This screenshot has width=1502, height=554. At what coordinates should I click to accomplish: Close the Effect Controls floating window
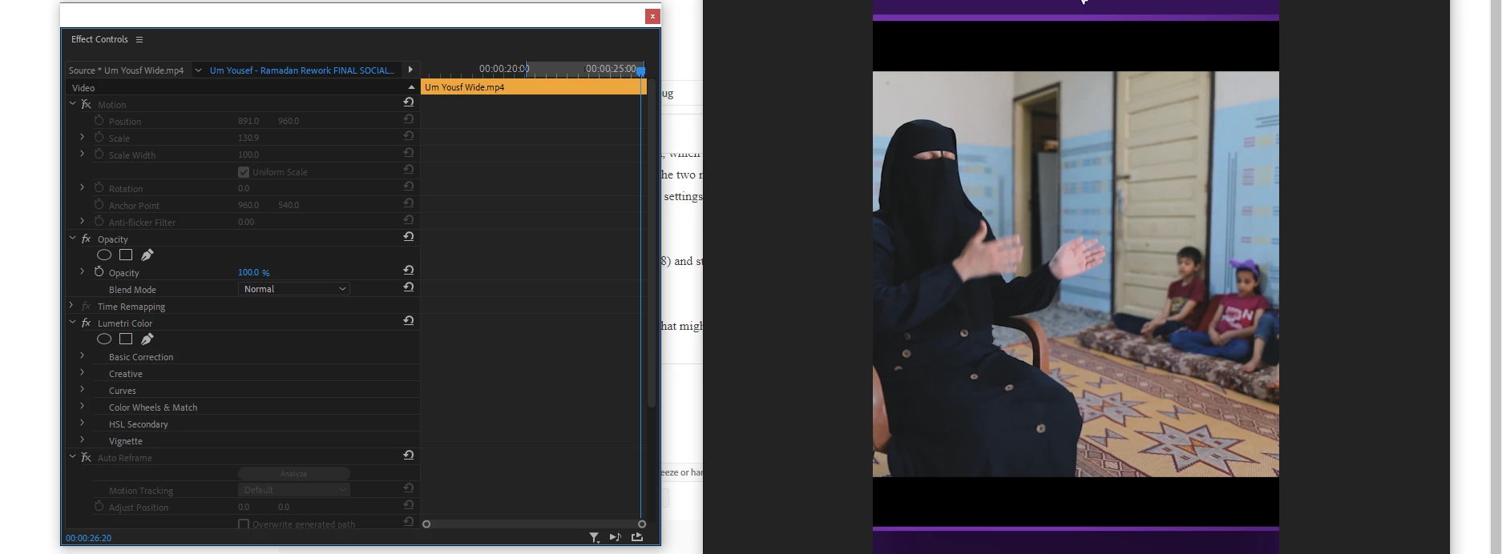[x=652, y=16]
